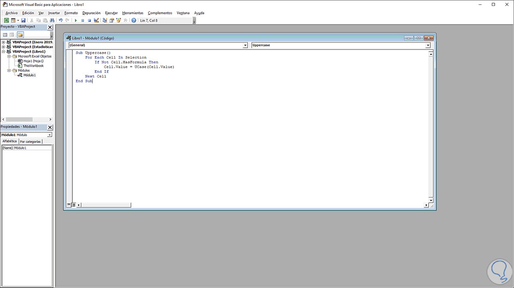Click 'Sub Uppercase()' code line
The height and width of the screenshot is (288, 514).
[x=93, y=53]
